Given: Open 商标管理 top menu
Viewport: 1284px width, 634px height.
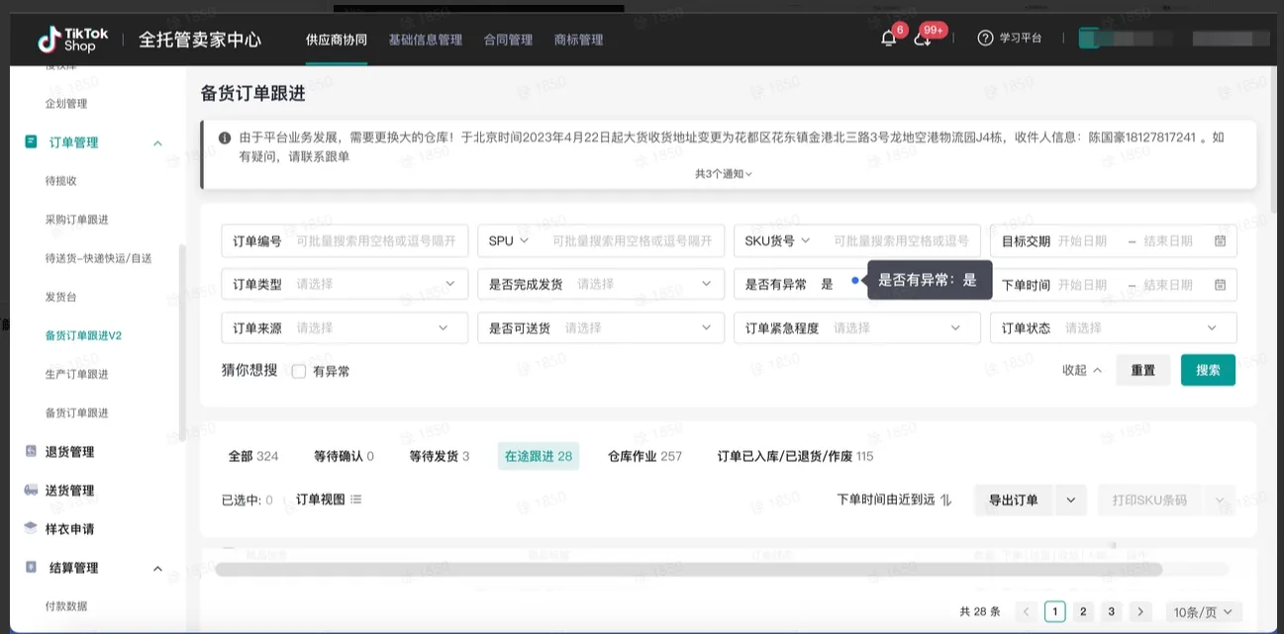Looking at the screenshot, I should 578,40.
